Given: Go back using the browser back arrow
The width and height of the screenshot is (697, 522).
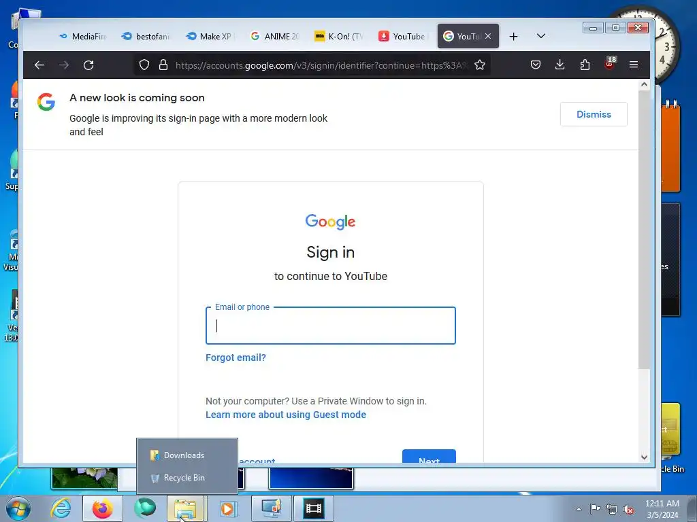Looking at the screenshot, I should point(39,65).
